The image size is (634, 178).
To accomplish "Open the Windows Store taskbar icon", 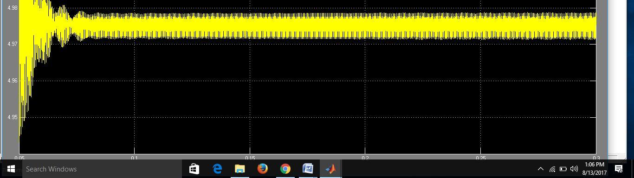I will [x=194, y=169].
